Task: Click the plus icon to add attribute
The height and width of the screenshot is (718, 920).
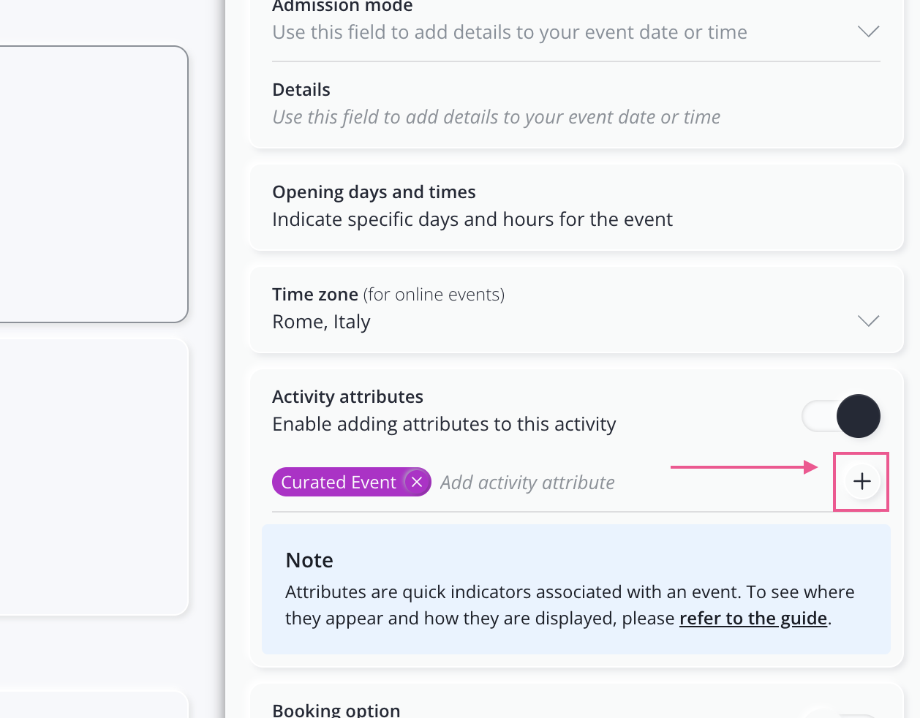Action: pyautogui.click(x=861, y=481)
